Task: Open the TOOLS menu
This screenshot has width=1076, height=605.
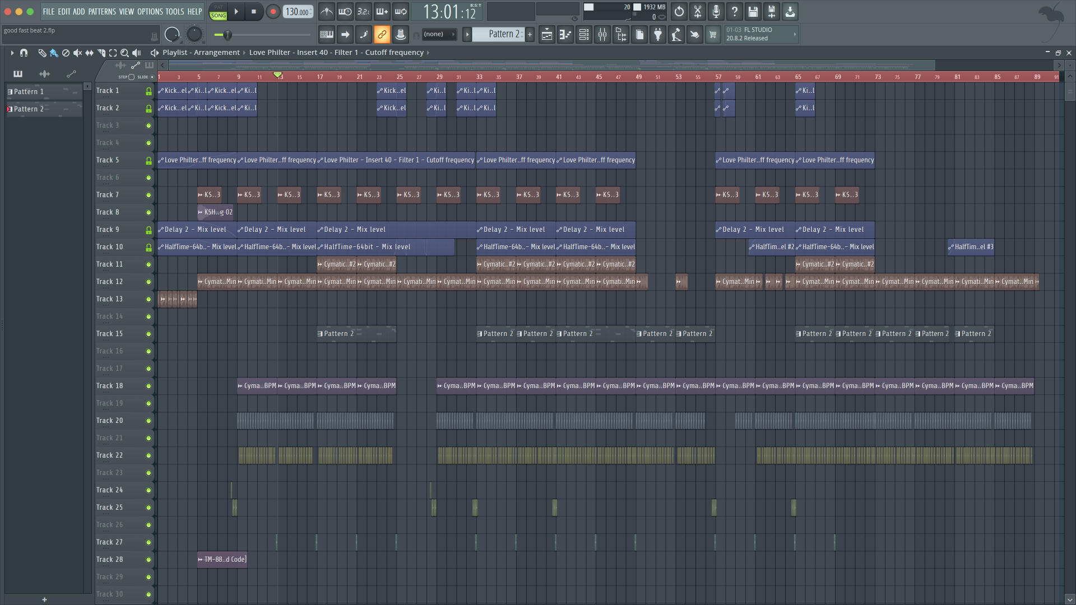Action: pos(175,11)
